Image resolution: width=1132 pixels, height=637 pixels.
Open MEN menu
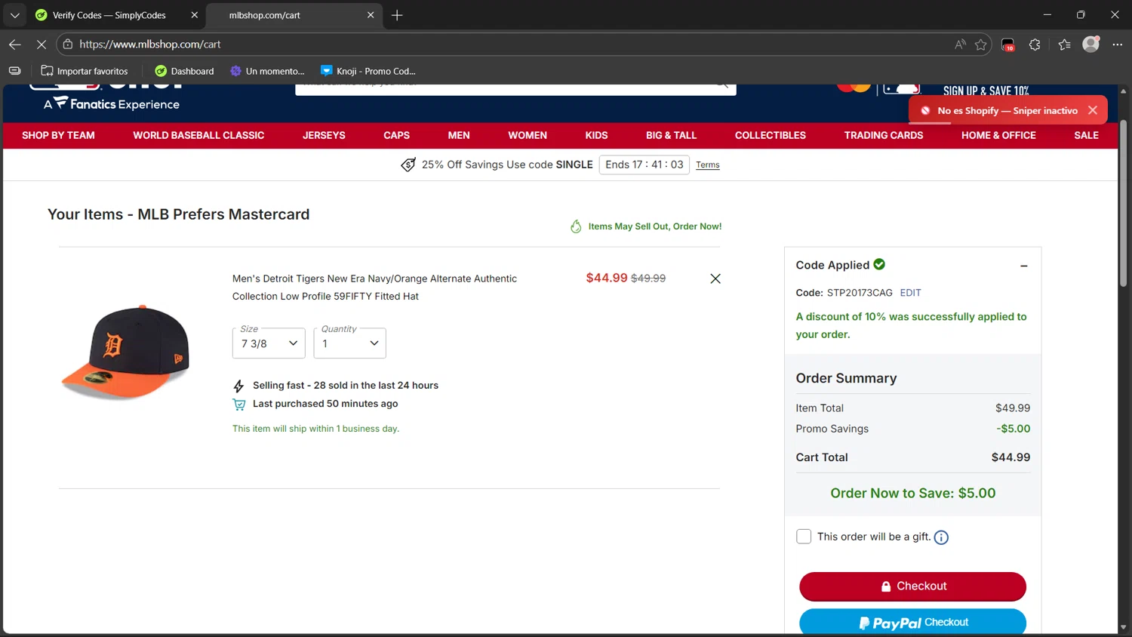(x=459, y=136)
